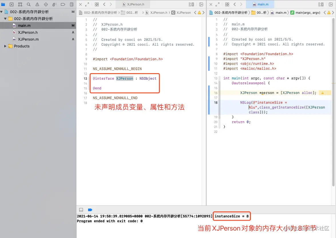Click the left jump bar warning icon

[199, 13]
